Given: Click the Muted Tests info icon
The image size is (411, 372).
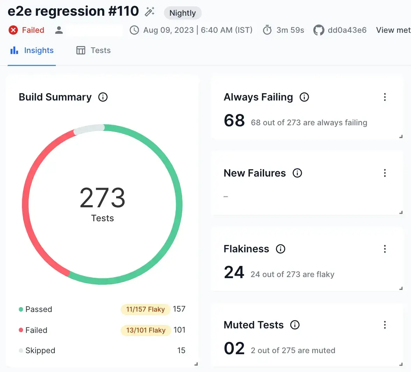Looking at the screenshot, I should click(x=295, y=325).
